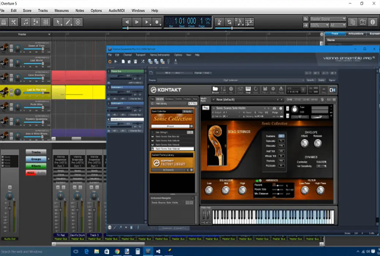380x256 pixels.
Task: Open Overture Score menu
Action: (x=27, y=11)
